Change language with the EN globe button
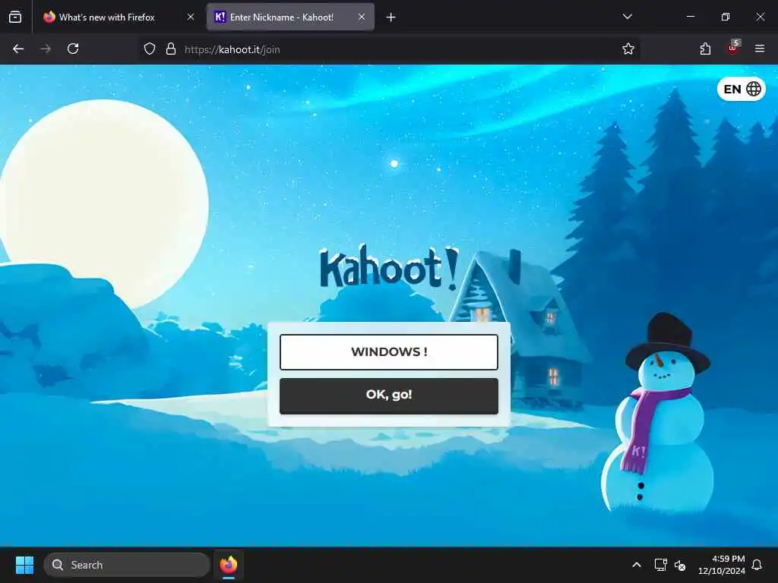The image size is (778, 583). coord(742,90)
